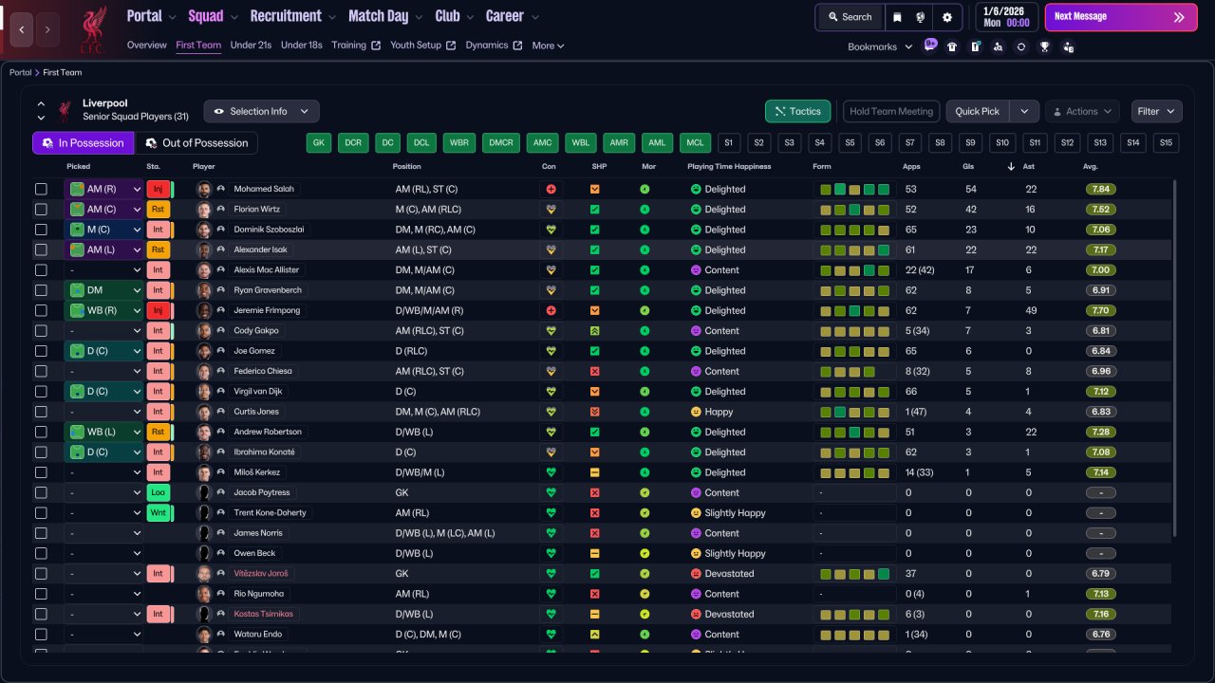Click the Liverpool club crest in header
The width and height of the screenshot is (1215, 683).
92,29
